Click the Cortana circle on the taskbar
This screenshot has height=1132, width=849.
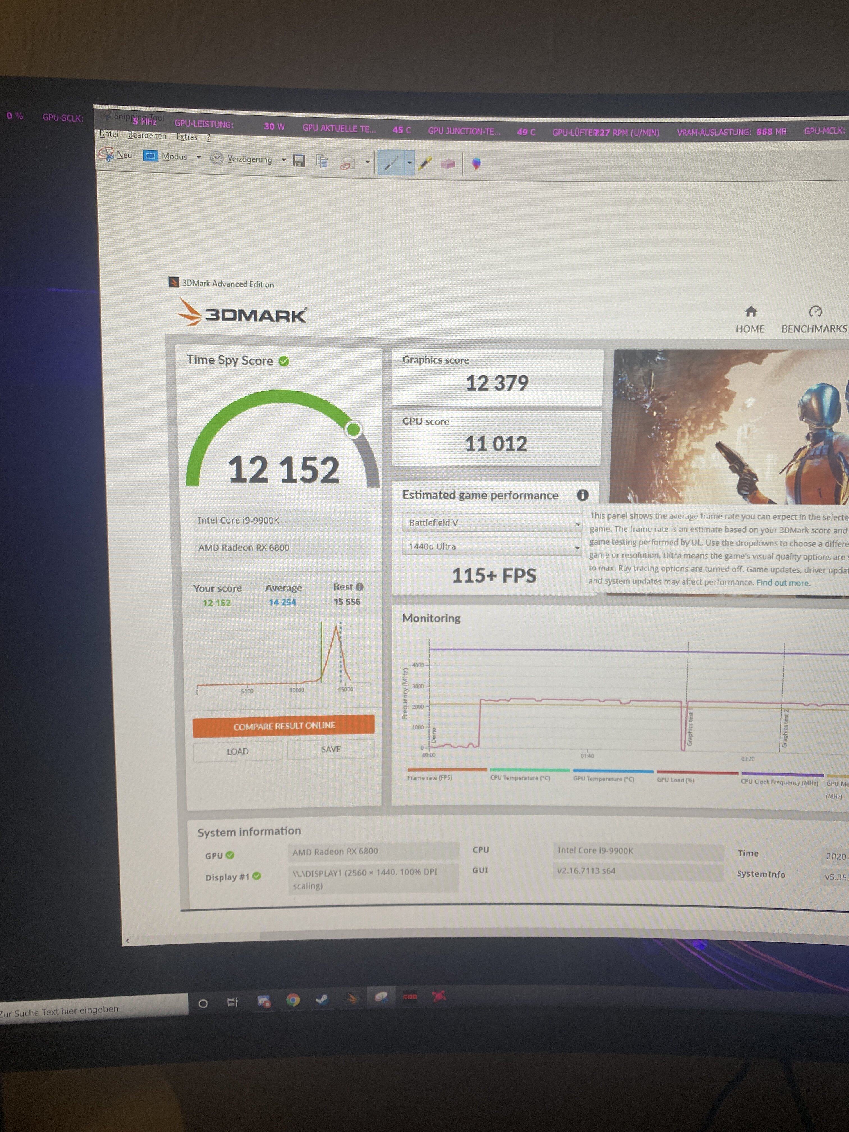click(203, 1003)
